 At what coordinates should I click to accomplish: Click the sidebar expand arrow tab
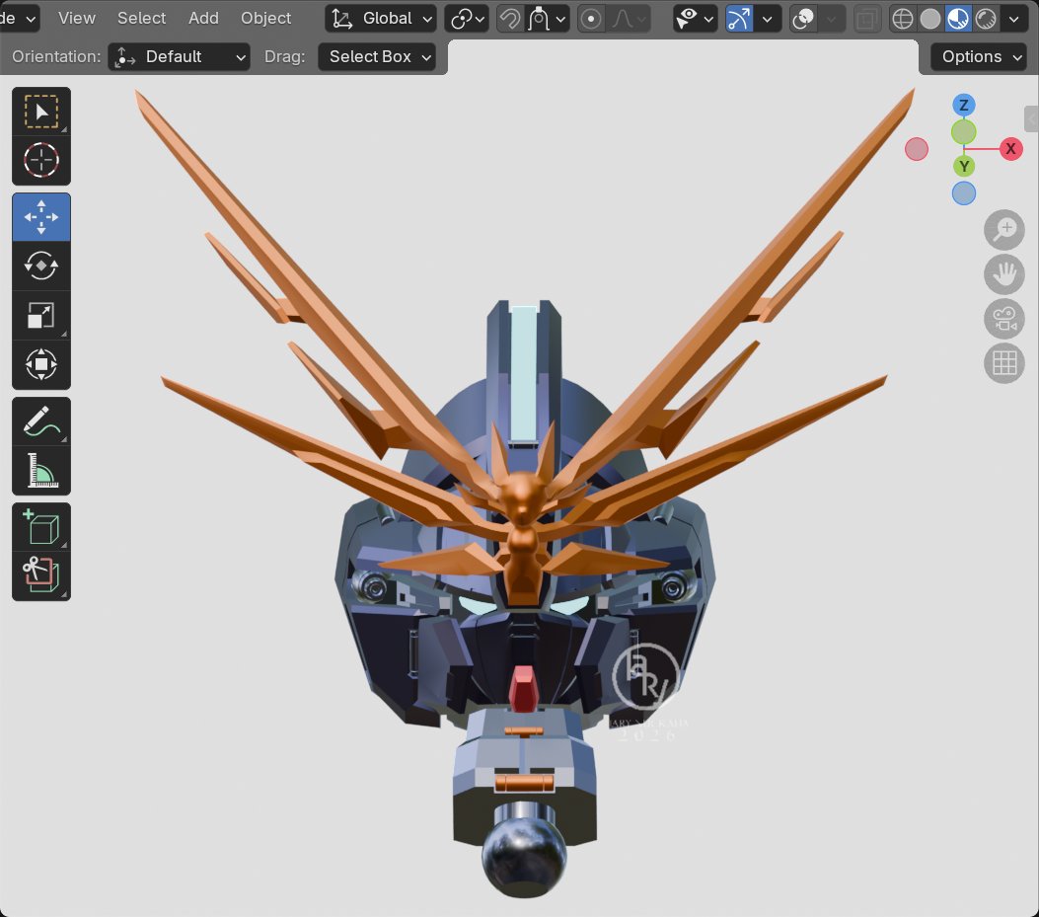click(1032, 119)
